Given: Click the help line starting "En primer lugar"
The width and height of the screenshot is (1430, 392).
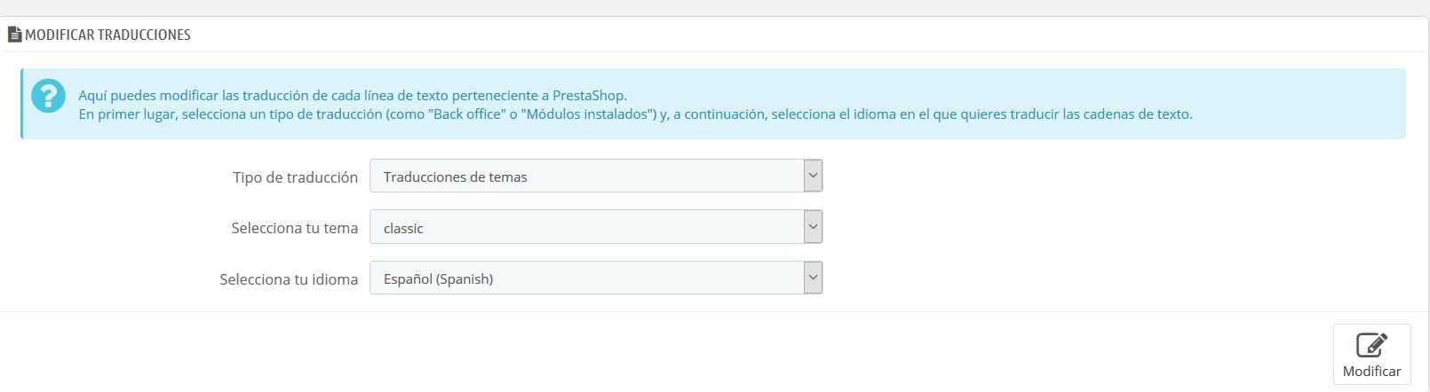Looking at the screenshot, I should click(x=635, y=114).
